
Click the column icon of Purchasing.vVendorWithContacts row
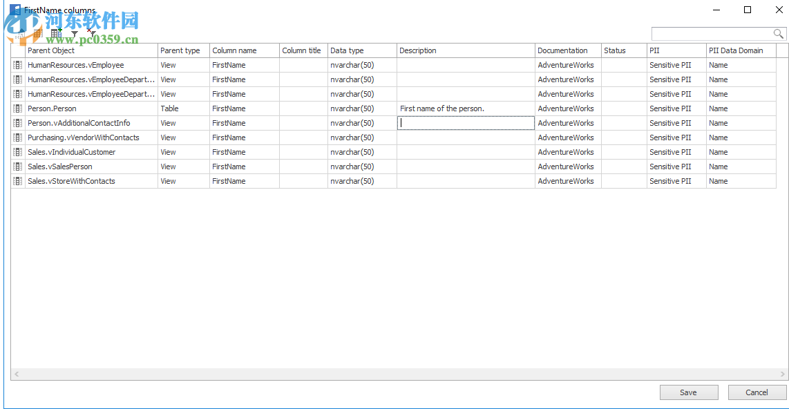(x=17, y=138)
